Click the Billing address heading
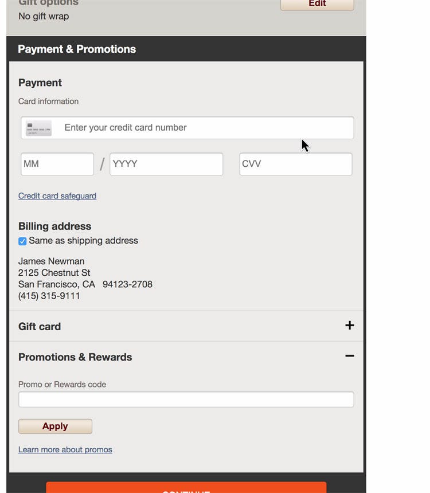 55,226
